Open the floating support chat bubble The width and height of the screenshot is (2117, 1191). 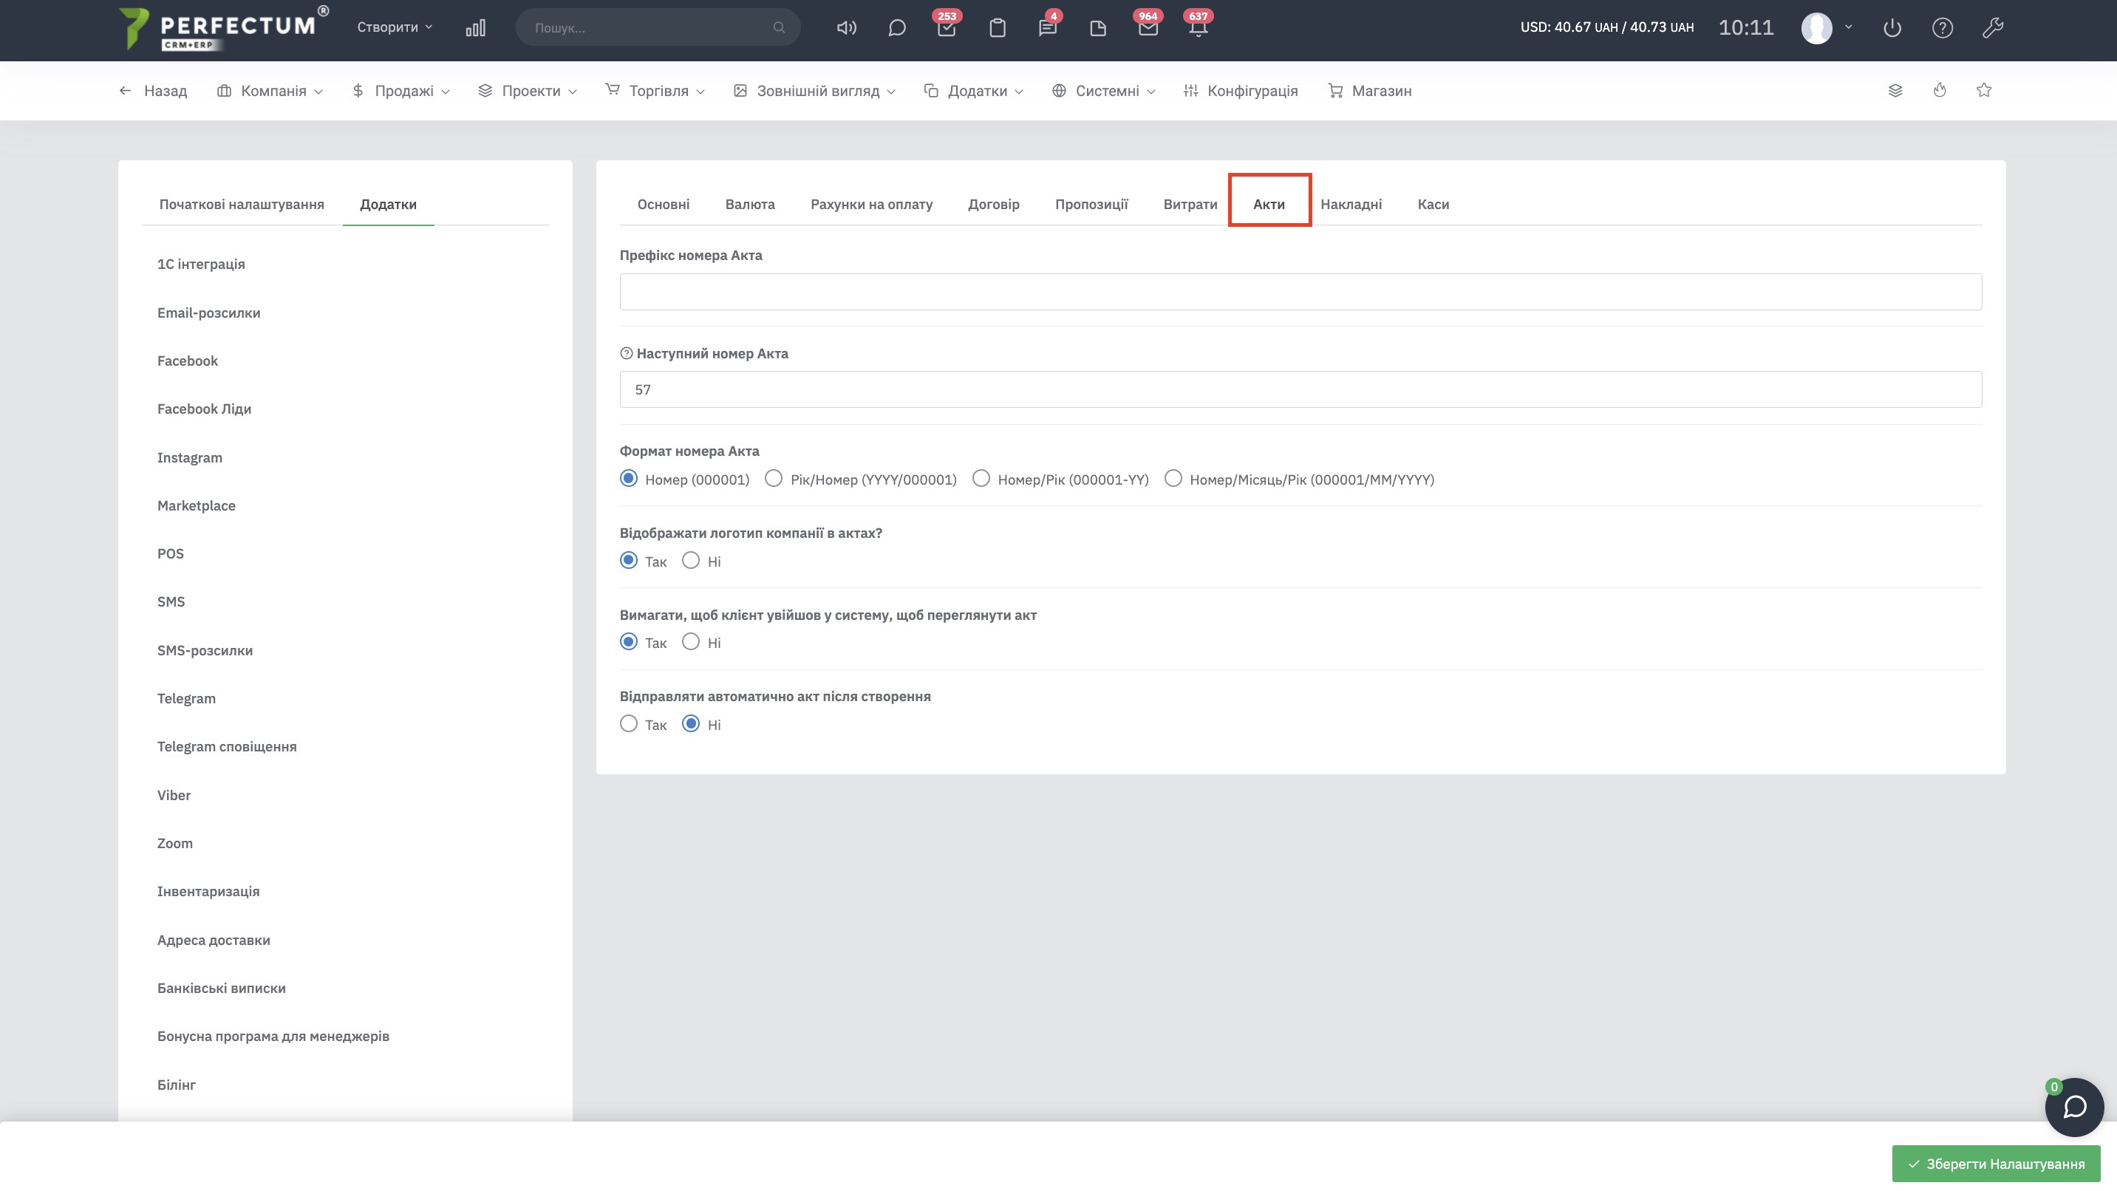[2073, 1106]
